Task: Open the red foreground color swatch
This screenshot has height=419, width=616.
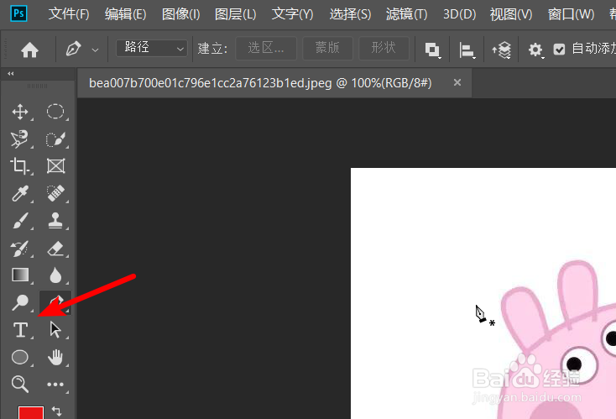Action: (31, 413)
